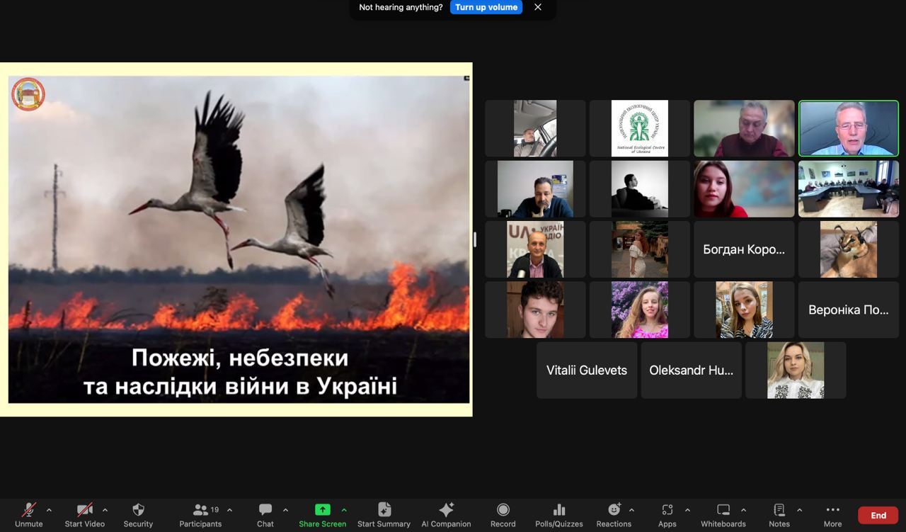Select Vitalii Gulevets participant tile

click(x=586, y=370)
